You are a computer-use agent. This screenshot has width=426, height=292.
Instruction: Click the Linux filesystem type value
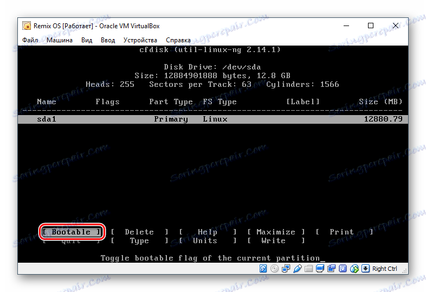[215, 119]
